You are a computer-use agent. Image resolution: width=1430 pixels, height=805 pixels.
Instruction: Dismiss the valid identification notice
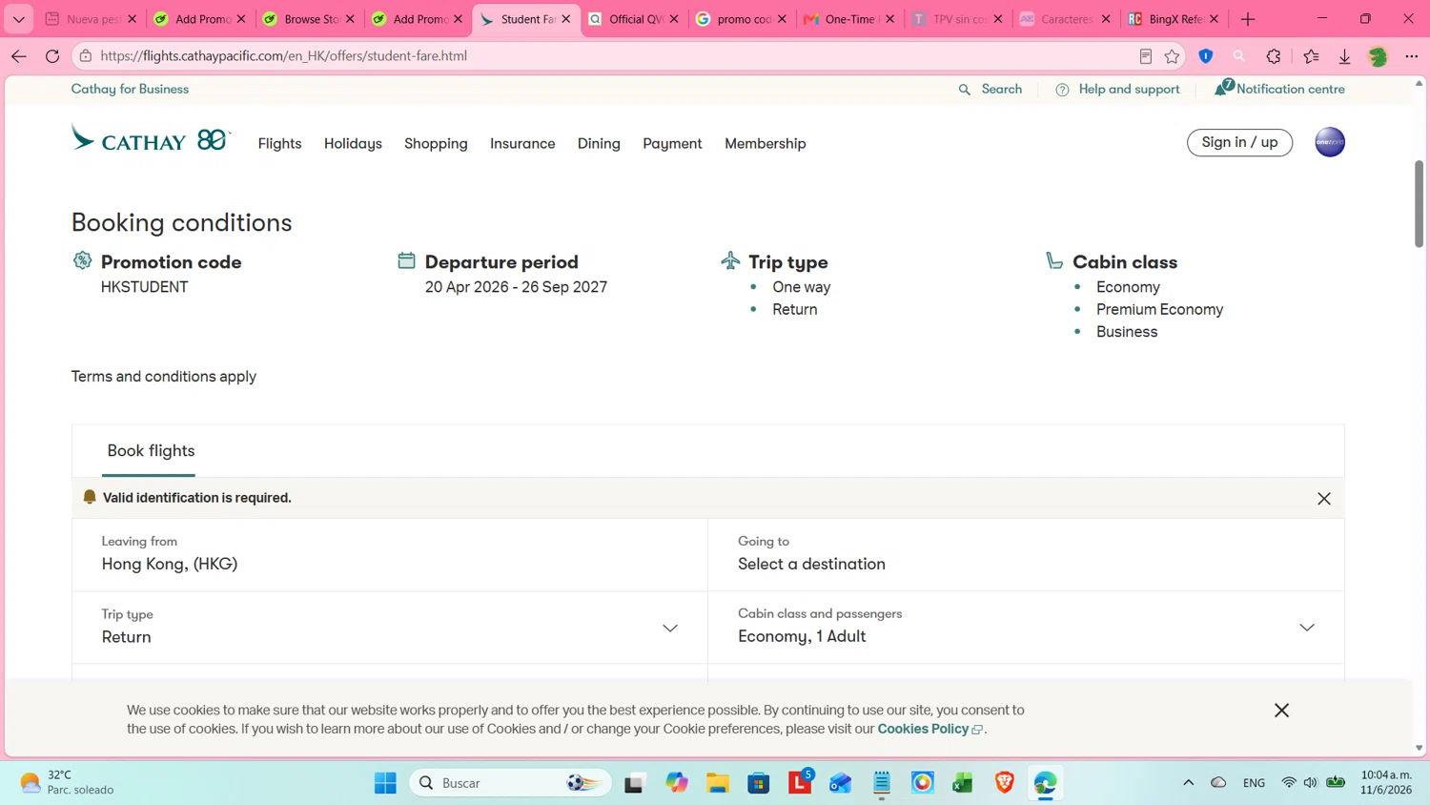pos(1323,498)
